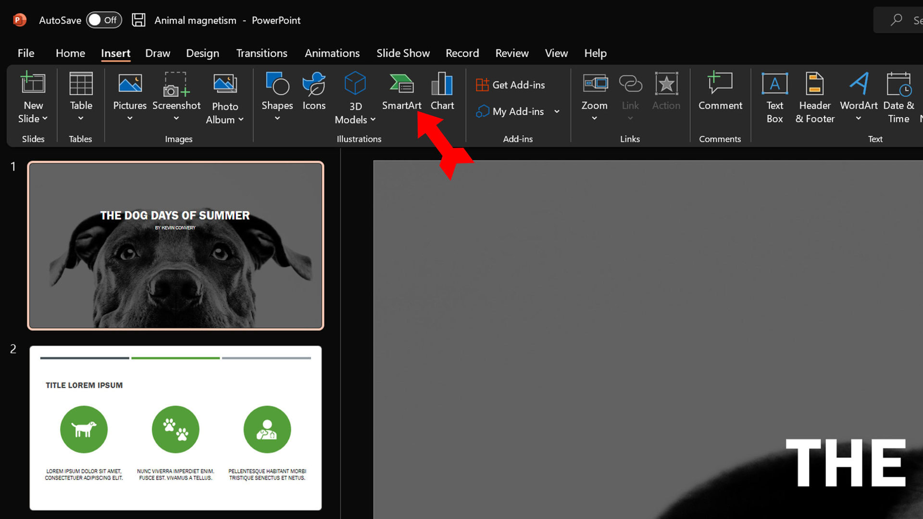Image resolution: width=923 pixels, height=519 pixels.
Task: Expand the WordArt dropdown arrow
Action: 858,118
